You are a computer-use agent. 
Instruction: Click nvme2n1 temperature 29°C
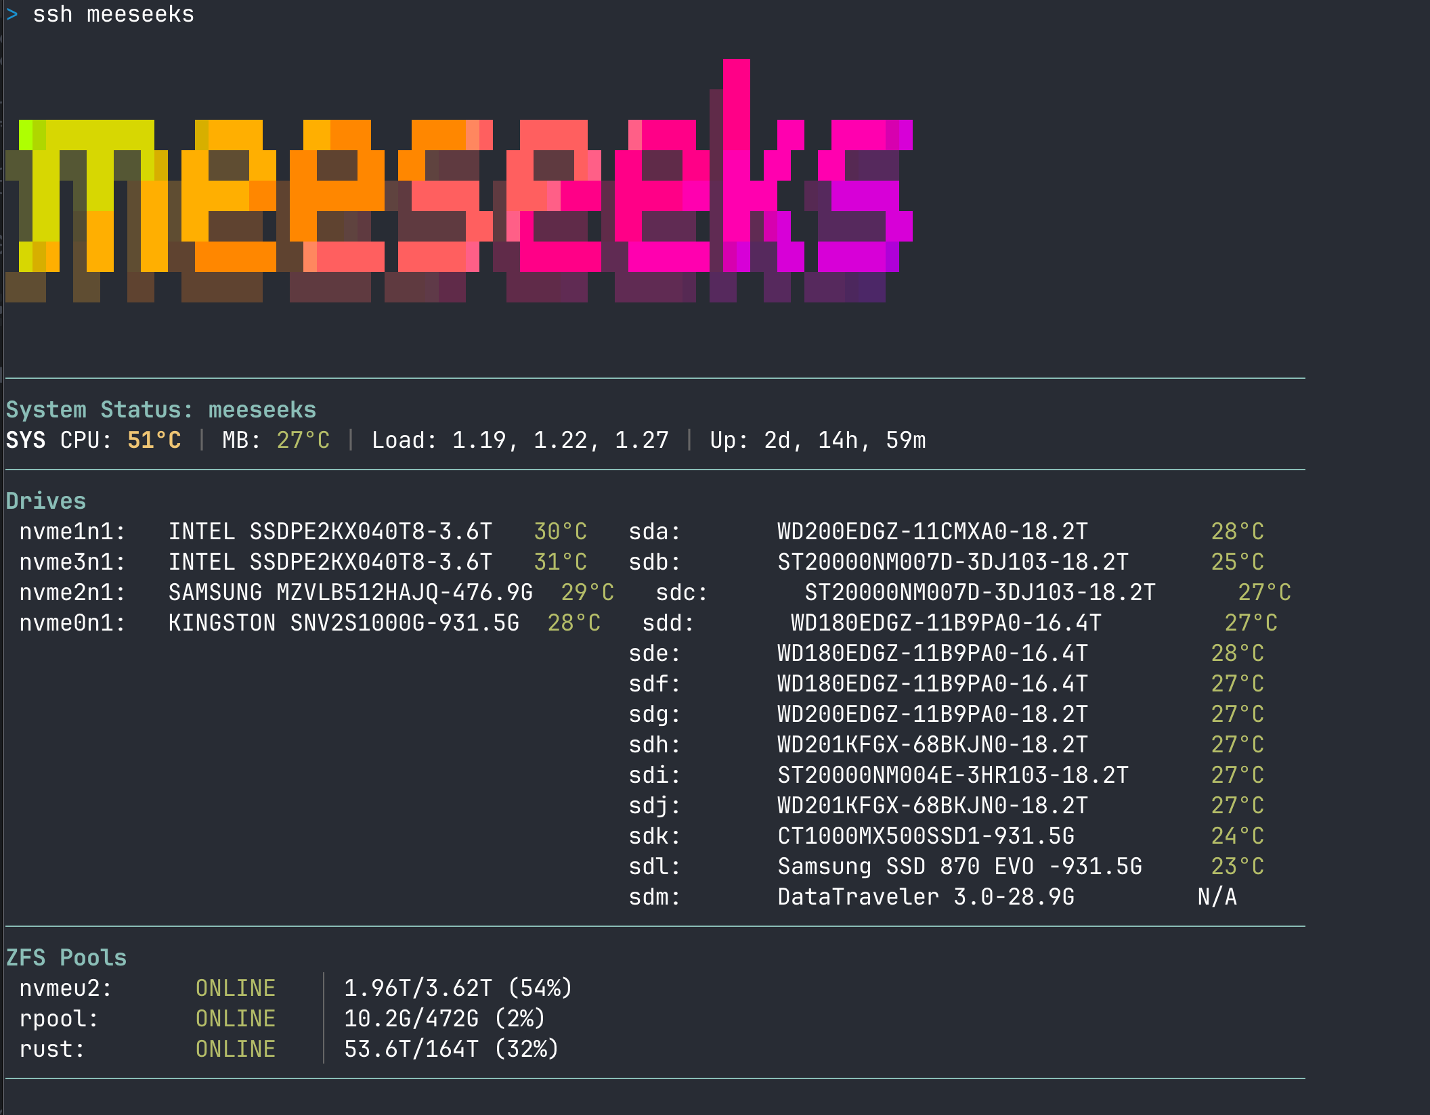(588, 593)
